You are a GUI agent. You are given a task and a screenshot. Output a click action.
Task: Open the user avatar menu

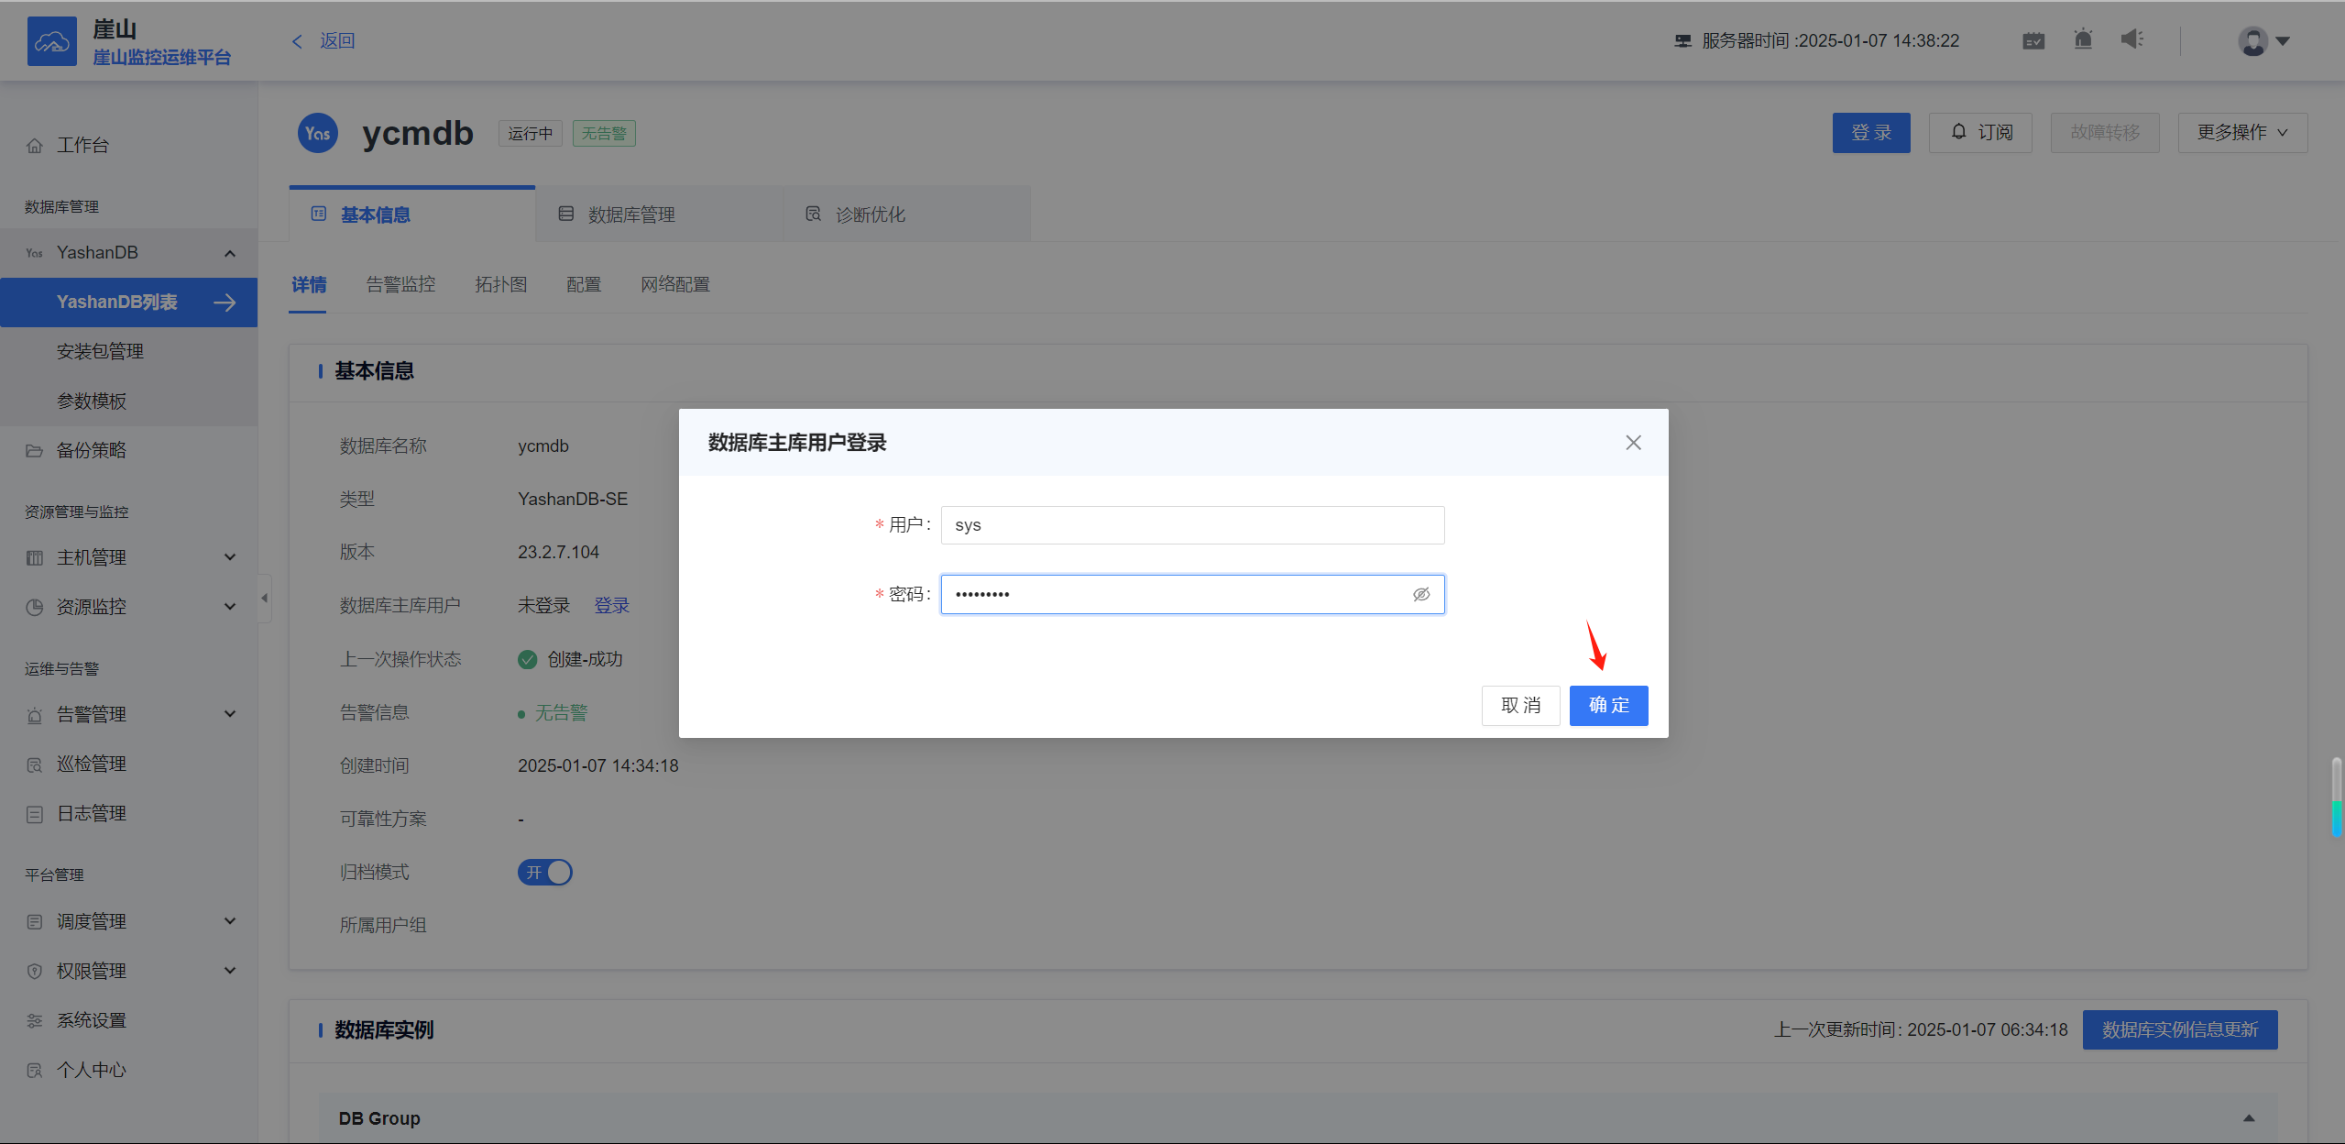2263,41
